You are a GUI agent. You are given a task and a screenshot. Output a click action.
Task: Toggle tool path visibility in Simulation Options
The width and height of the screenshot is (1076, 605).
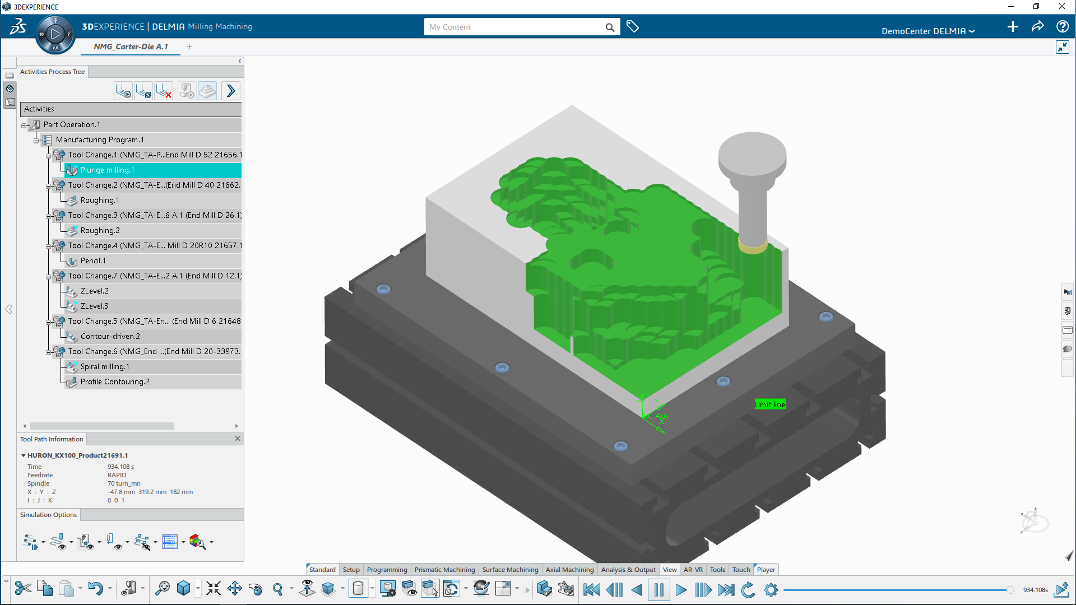coord(58,541)
